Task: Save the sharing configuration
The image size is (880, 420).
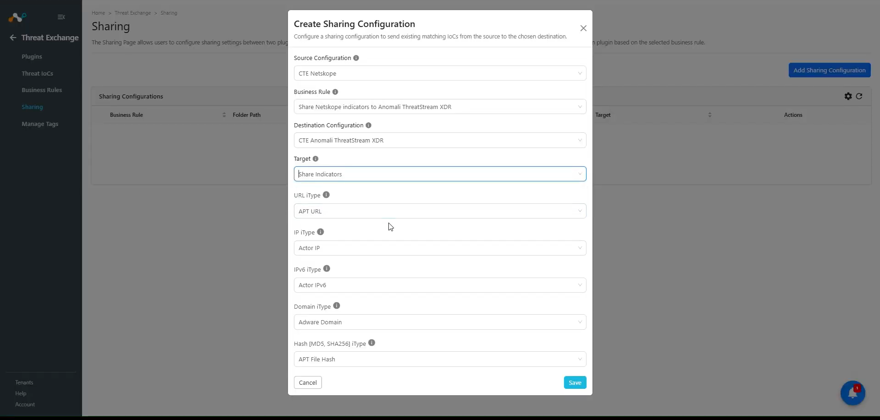Action: point(575,382)
